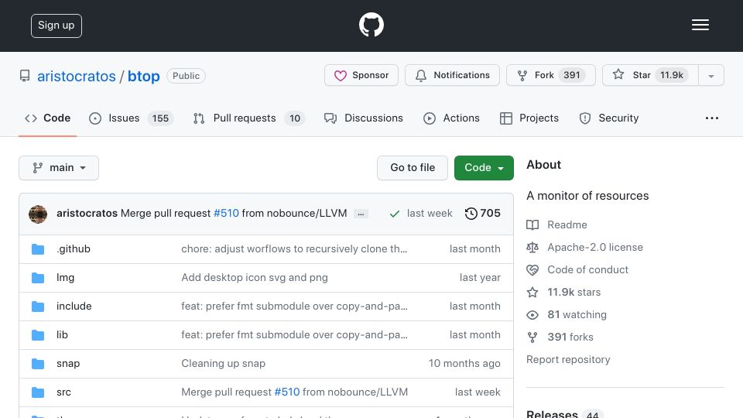Open the src folder
743x418 pixels.
(63, 392)
